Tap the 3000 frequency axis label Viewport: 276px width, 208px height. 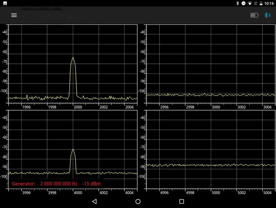[216, 107]
